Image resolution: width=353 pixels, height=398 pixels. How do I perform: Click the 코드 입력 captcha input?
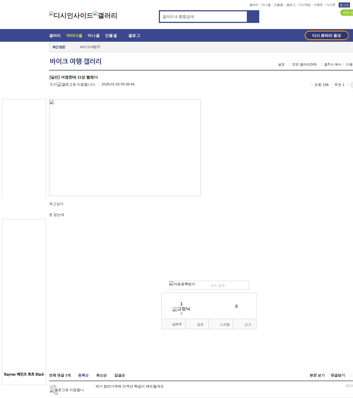click(x=229, y=286)
